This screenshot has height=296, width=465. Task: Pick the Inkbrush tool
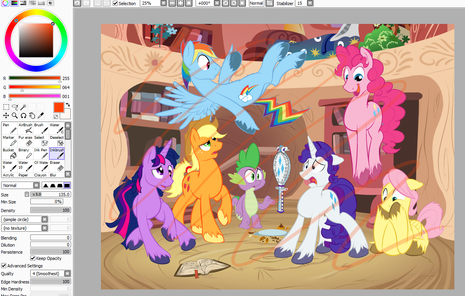click(x=57, y=154)
